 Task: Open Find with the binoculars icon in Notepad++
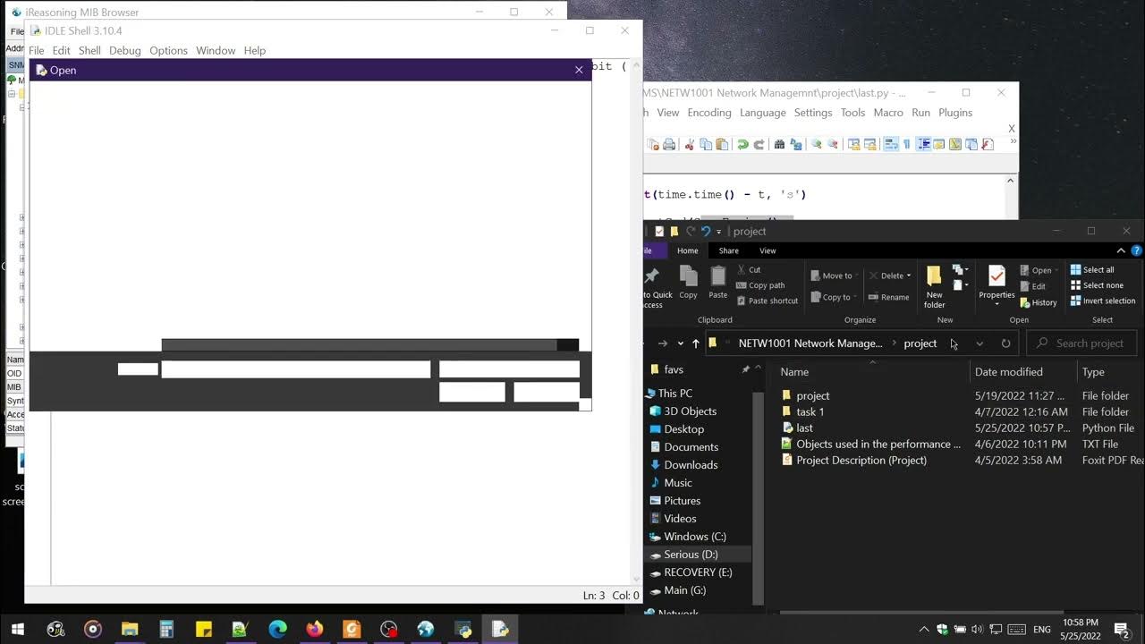click(x=779, y=144)
